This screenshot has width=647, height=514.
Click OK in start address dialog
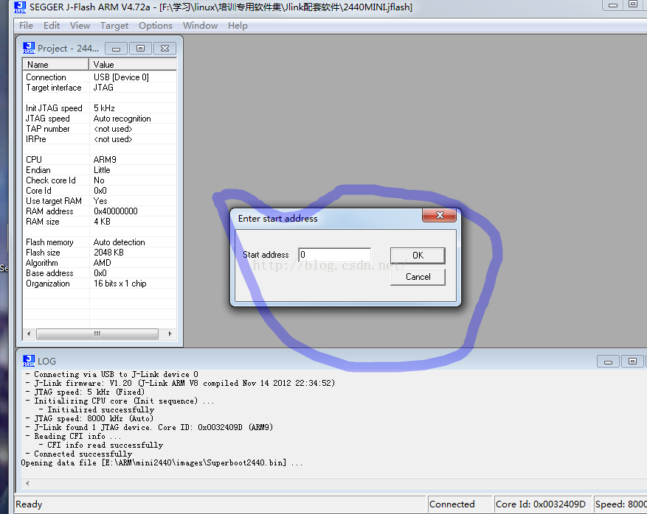pyautogui.click(x=418, y=256)
